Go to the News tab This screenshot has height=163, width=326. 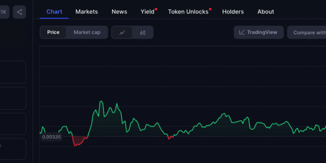(120, 12)
